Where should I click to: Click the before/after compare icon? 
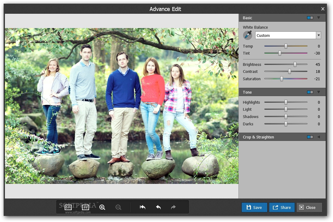click(x=68, y=207)
